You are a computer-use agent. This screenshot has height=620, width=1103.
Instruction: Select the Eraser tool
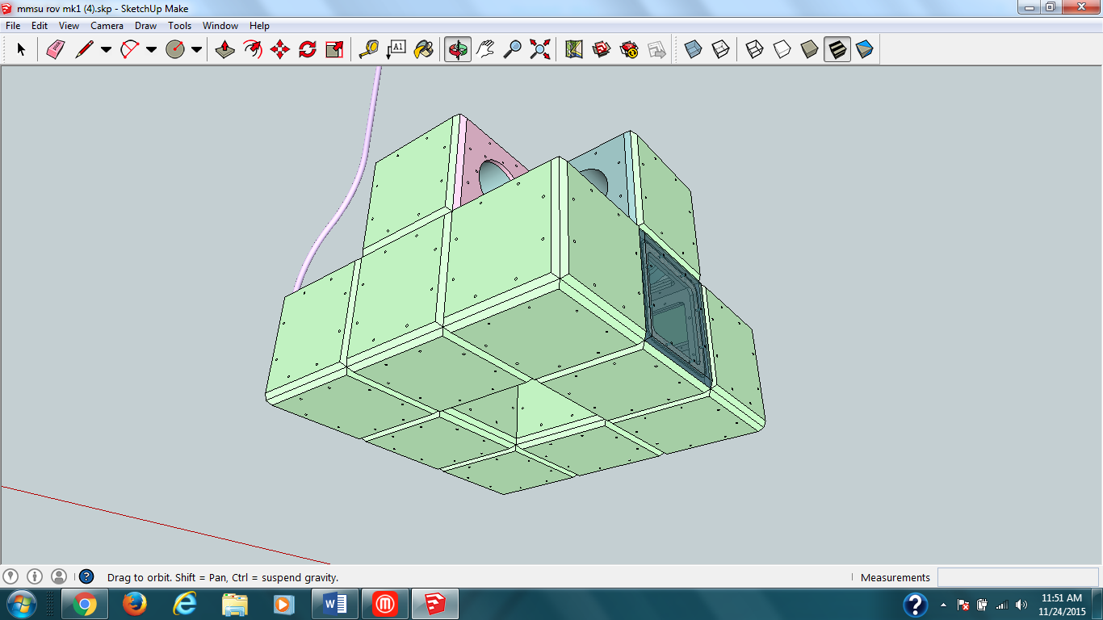pyautogui.click(x=55, y=50)
